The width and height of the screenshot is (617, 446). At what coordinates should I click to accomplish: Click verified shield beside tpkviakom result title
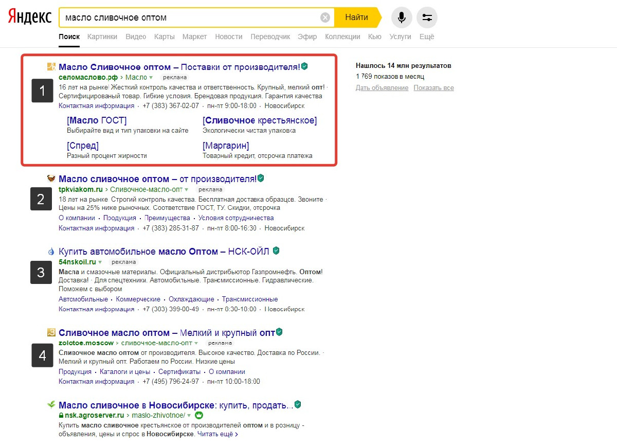[261, 179]
